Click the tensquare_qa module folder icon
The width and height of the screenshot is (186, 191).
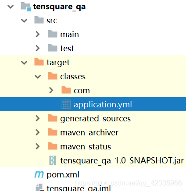click(26, 7)
